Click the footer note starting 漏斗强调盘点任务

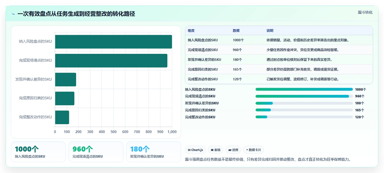(x=268, y=160)
